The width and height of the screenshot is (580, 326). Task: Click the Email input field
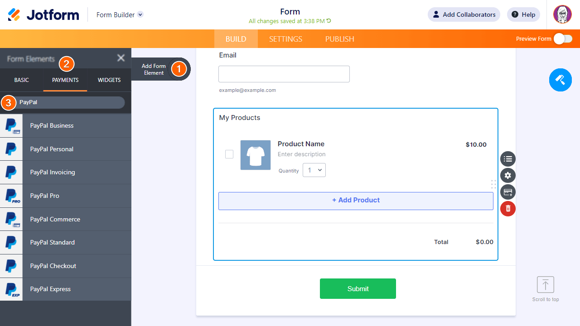[x=284, y=74]
